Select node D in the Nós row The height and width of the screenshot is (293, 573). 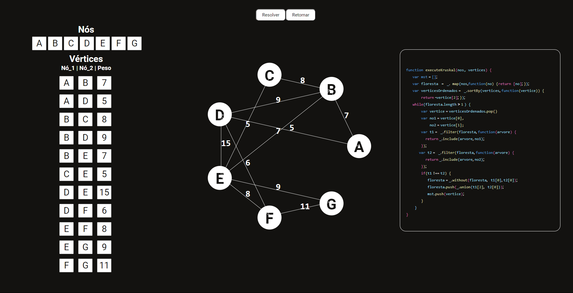87,43
